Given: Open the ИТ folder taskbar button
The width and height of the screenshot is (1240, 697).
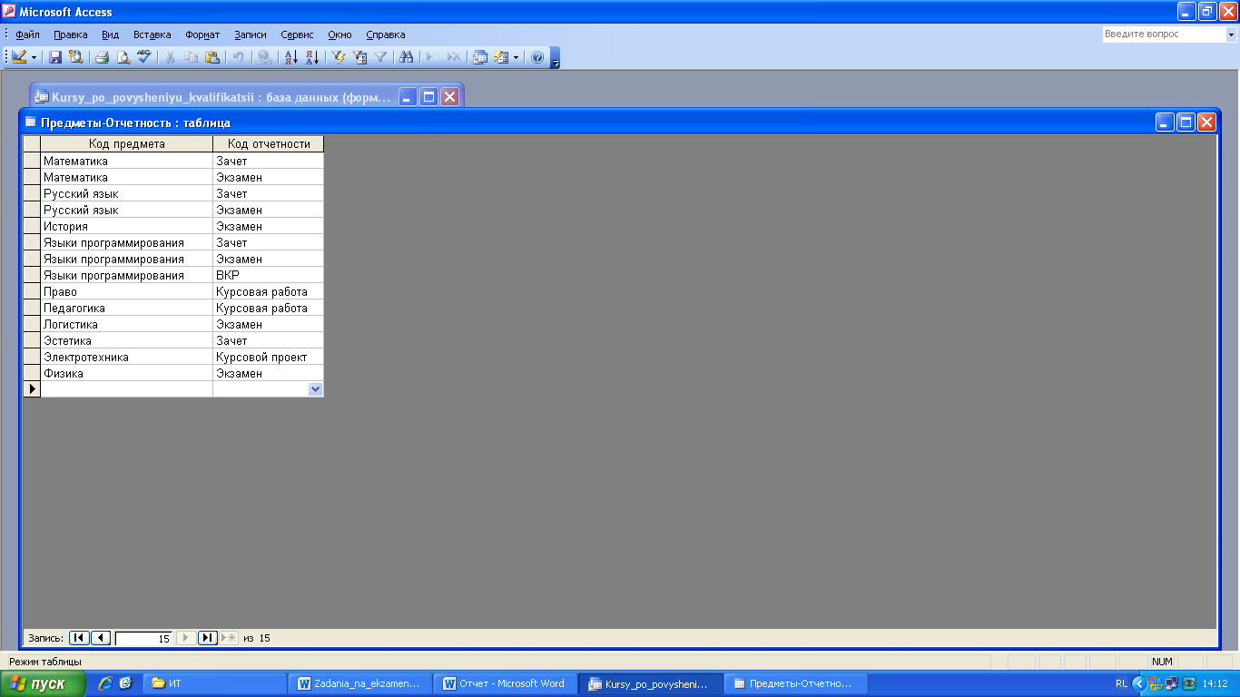Looking at the screenshot, I should [216, 683].
